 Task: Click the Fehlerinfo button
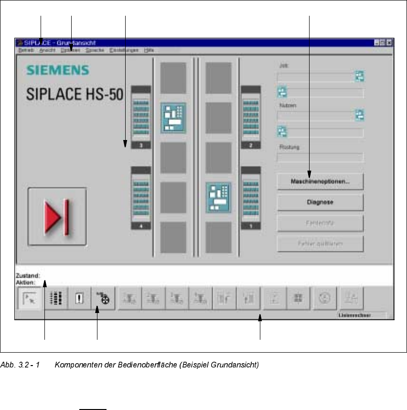pyautogui.click(x=320, y=223)
